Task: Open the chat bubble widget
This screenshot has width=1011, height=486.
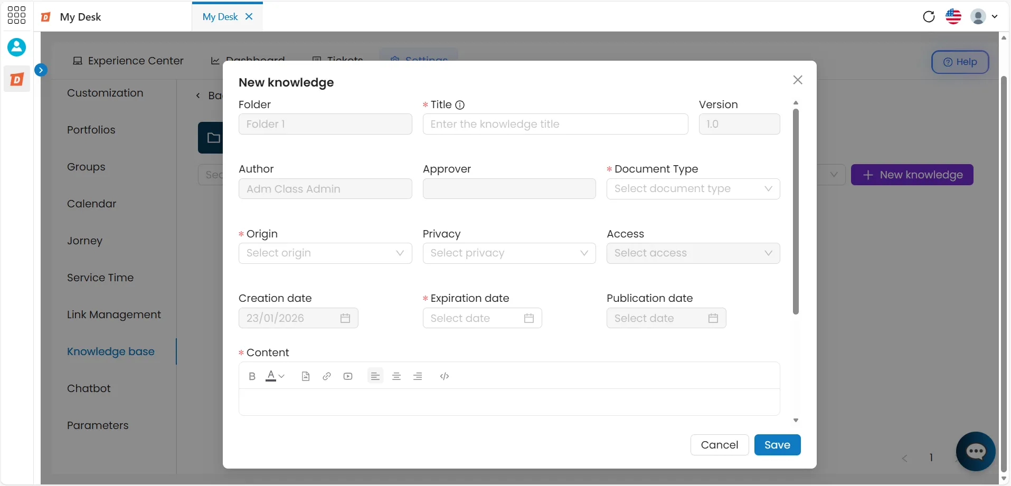Action: pyautogui.click(x=976, y=451)
